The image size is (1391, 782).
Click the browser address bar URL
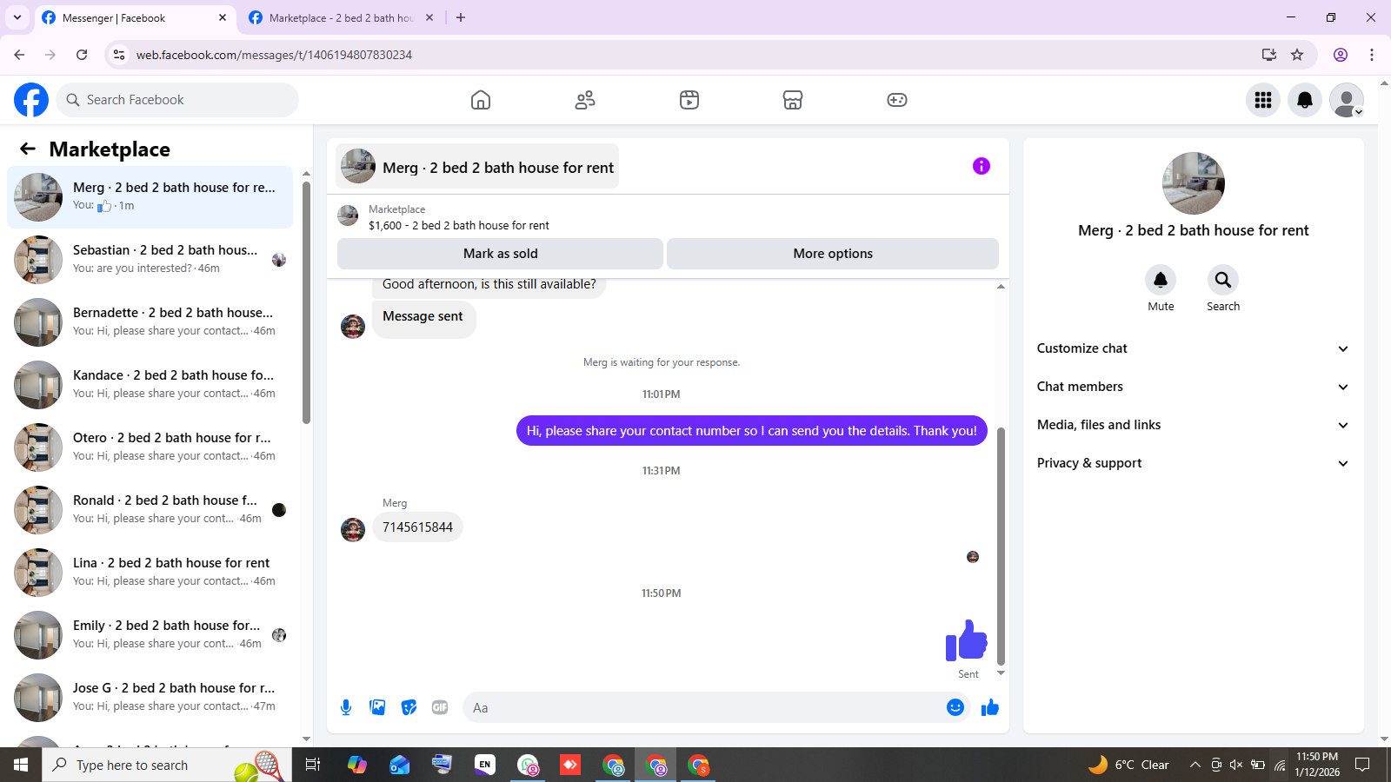[274, 55]
